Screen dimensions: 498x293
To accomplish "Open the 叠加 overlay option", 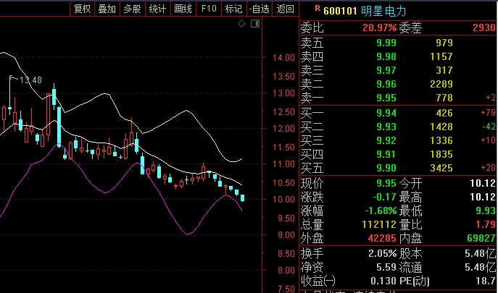I will 107,9.
